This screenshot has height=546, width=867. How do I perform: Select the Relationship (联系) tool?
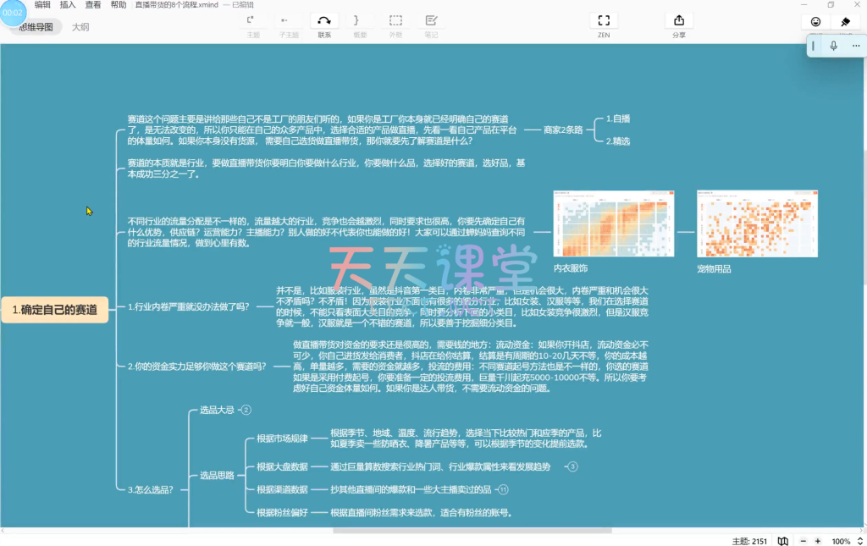click(324, 20)
